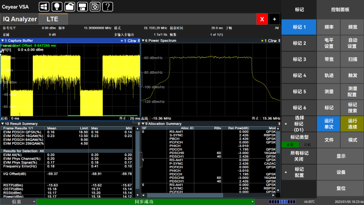
Task: Take a screenshot with the camera icon
Action: [x=95, y=7]
